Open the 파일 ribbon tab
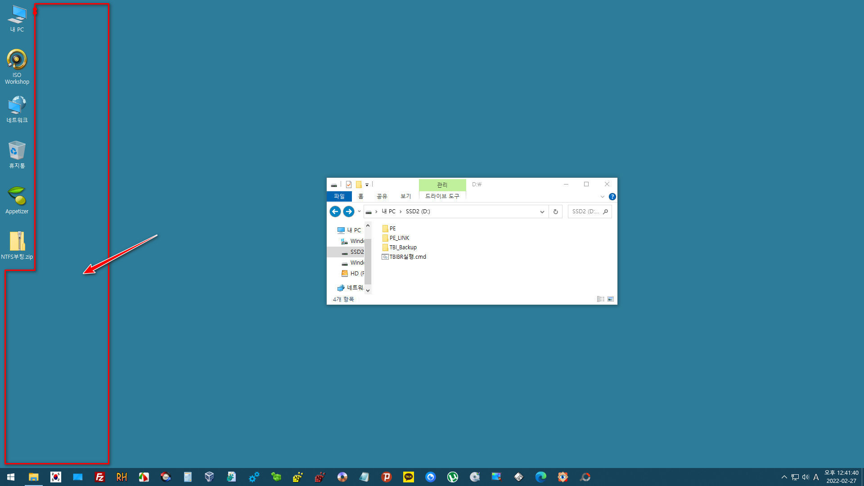The height and width of the screenshot is (486, 864). point(339,196)
